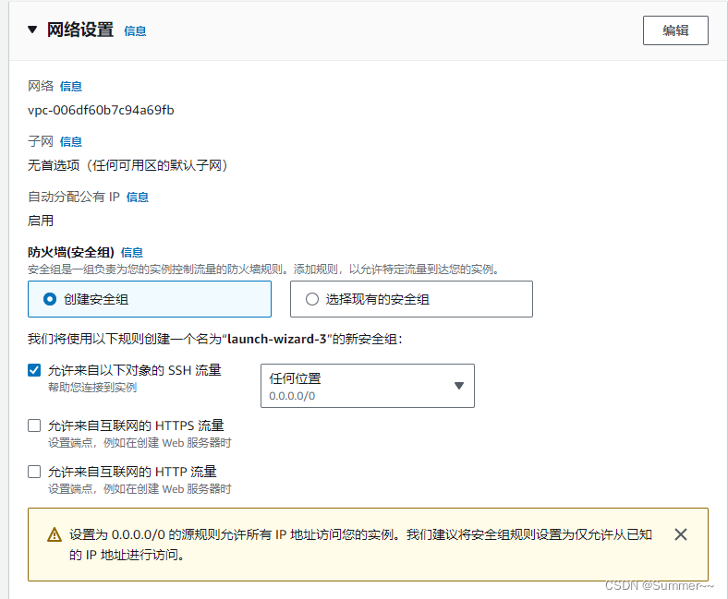Viewport: 728px width, 599px height.
Task: Dismiss the 0.0.0.0/0 warning with X
Action: (681, 534)
